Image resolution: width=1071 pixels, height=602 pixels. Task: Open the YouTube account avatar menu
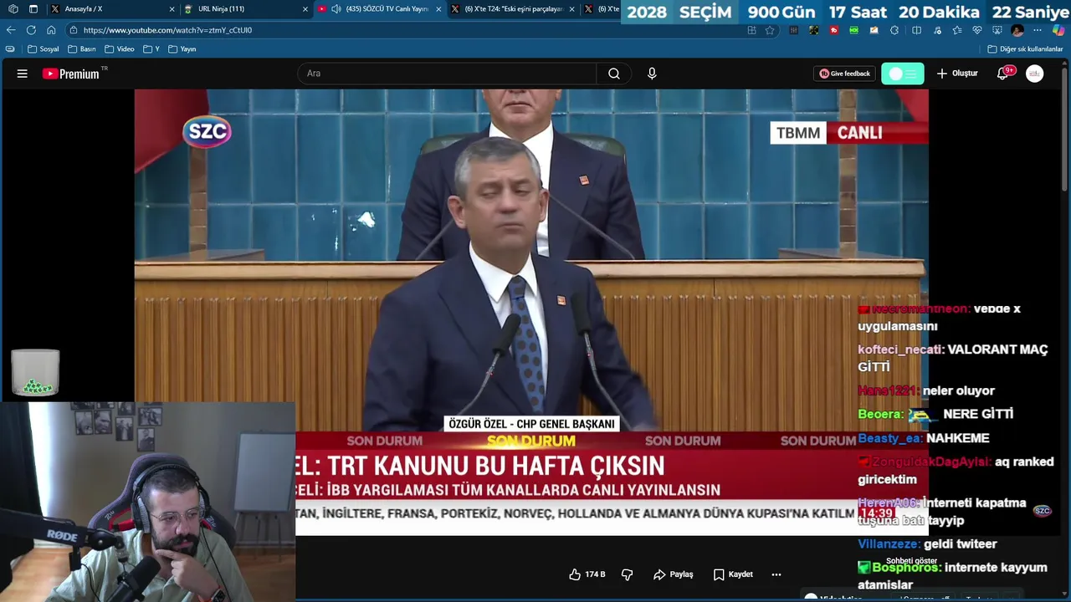pos(1035,74)
